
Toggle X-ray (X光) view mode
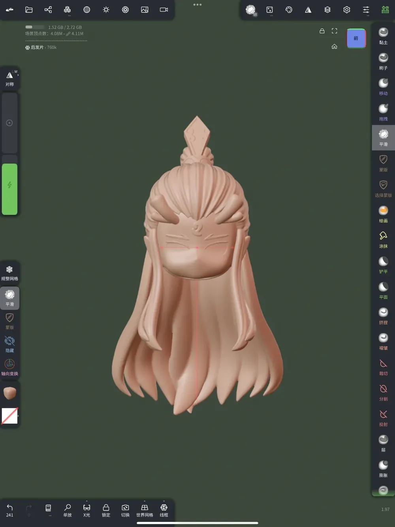point(87,510)
